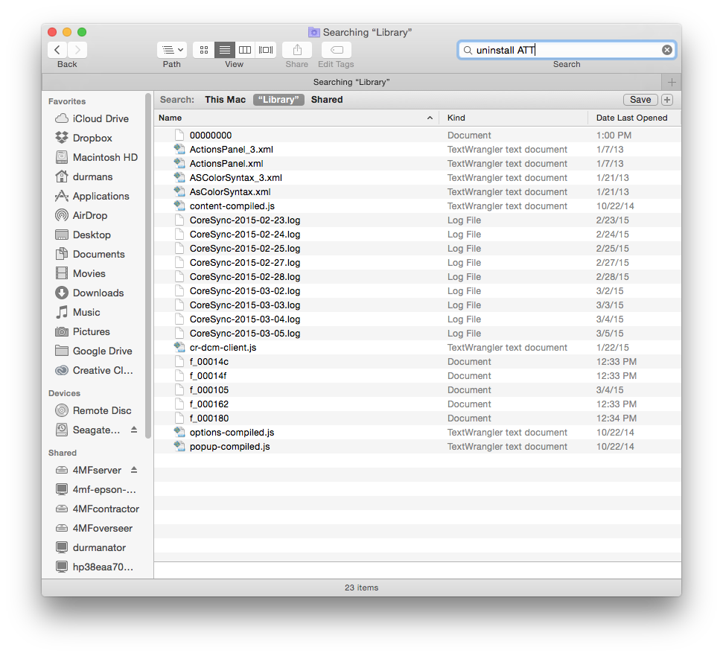Eject the 4MFserver share
Image resolution: width=723 pixels, height=656 pixels.
tap(134, 470)
